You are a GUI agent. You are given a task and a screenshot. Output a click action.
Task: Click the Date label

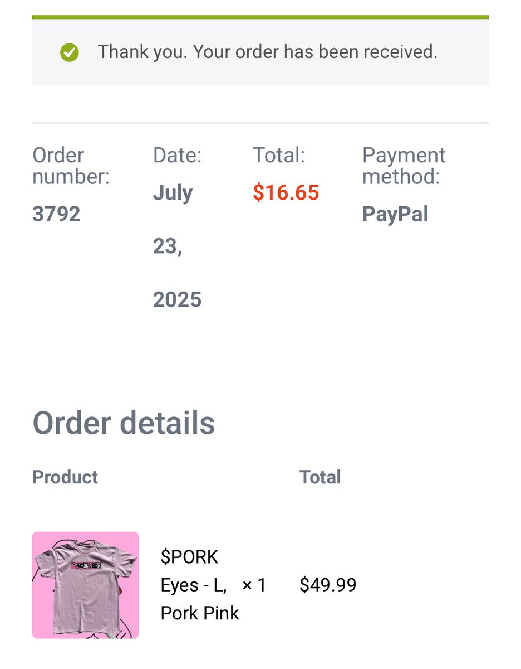(178, 156)
